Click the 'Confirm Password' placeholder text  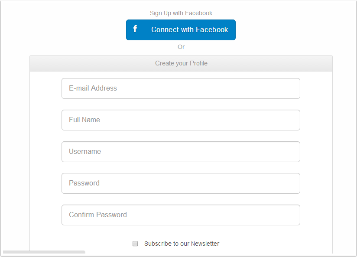[98, 215]
